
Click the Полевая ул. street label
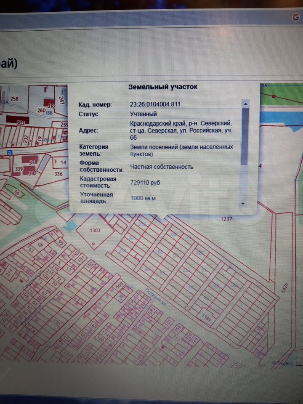154,296
